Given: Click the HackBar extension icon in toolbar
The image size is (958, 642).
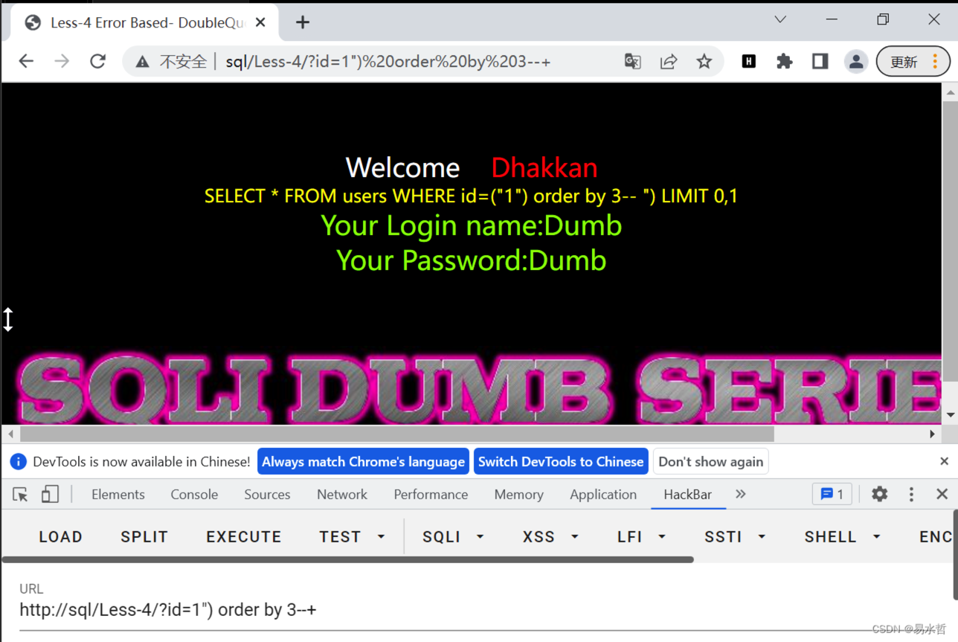Looking at the screenshot, I should tap(749, 62).
